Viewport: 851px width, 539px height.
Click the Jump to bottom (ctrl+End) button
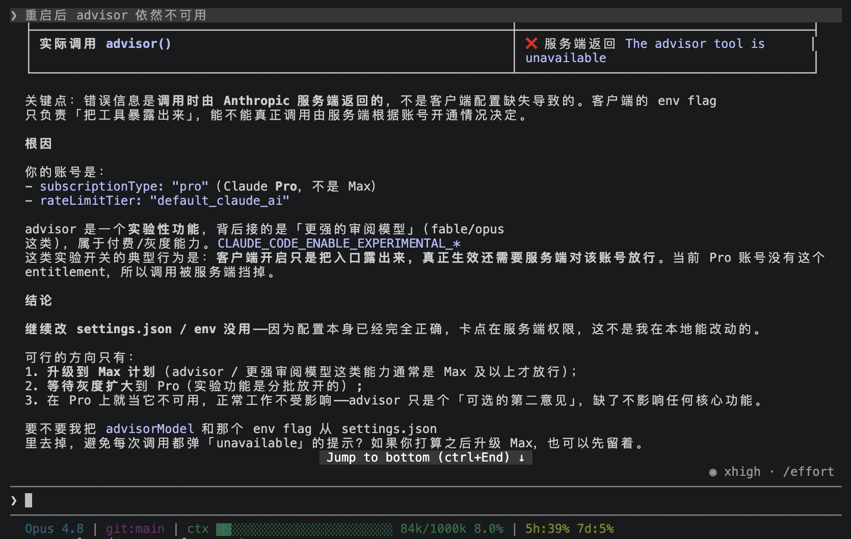click(426, 457)
